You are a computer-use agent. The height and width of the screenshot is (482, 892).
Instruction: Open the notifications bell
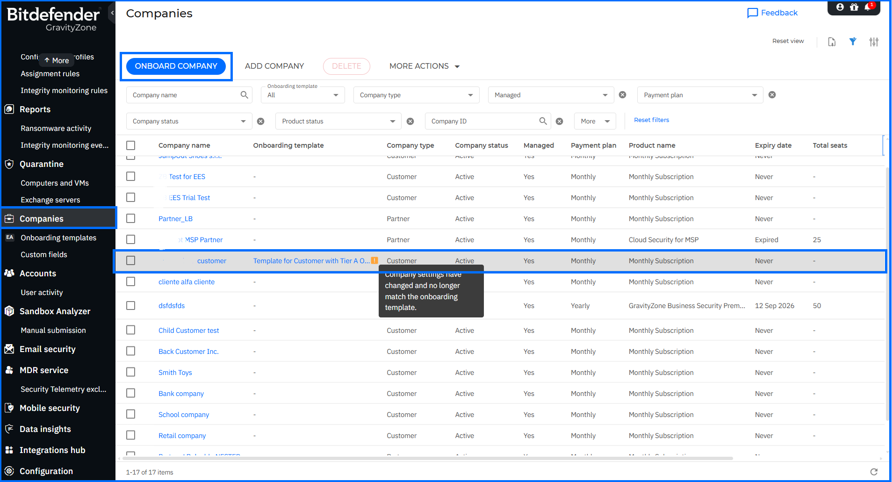click(868, 7)
